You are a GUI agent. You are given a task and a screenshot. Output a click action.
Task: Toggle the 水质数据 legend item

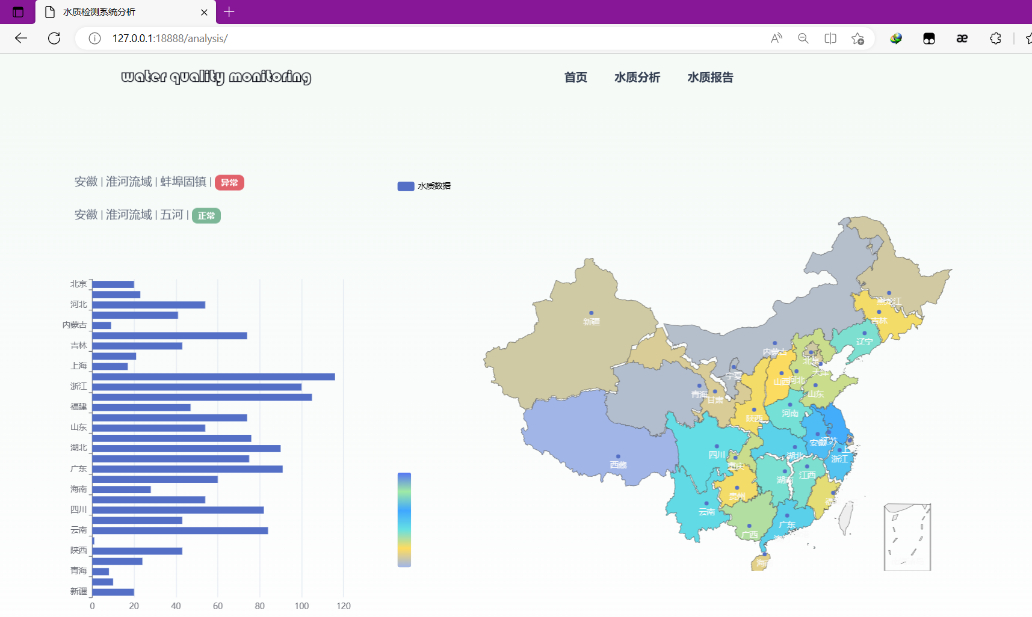click(x=424, y=186)
